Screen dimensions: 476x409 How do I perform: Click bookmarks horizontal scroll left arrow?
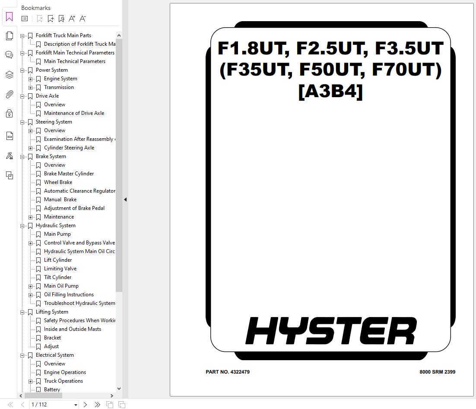click(x=21, y=396)
